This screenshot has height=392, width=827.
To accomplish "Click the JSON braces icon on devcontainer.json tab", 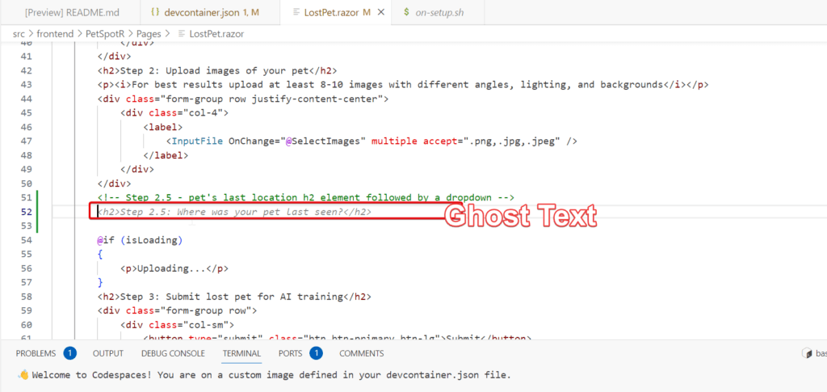I will (x=154, y=12).
